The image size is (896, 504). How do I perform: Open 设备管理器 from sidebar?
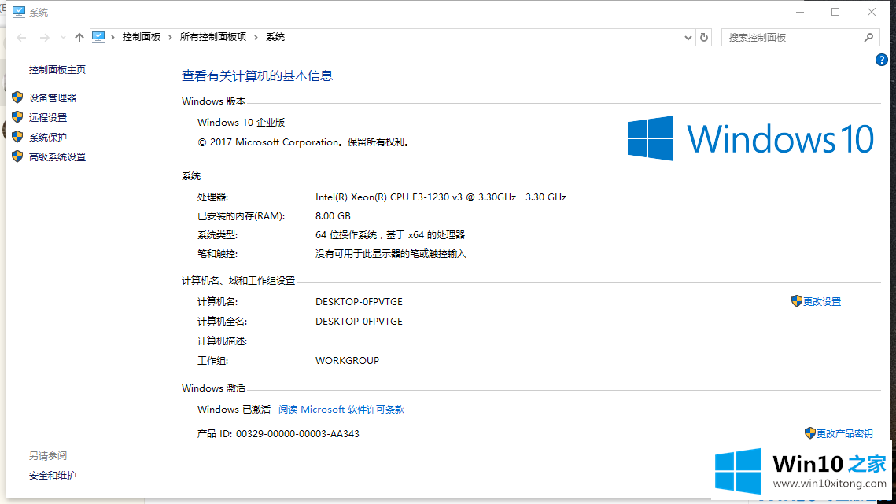[53, 97]
